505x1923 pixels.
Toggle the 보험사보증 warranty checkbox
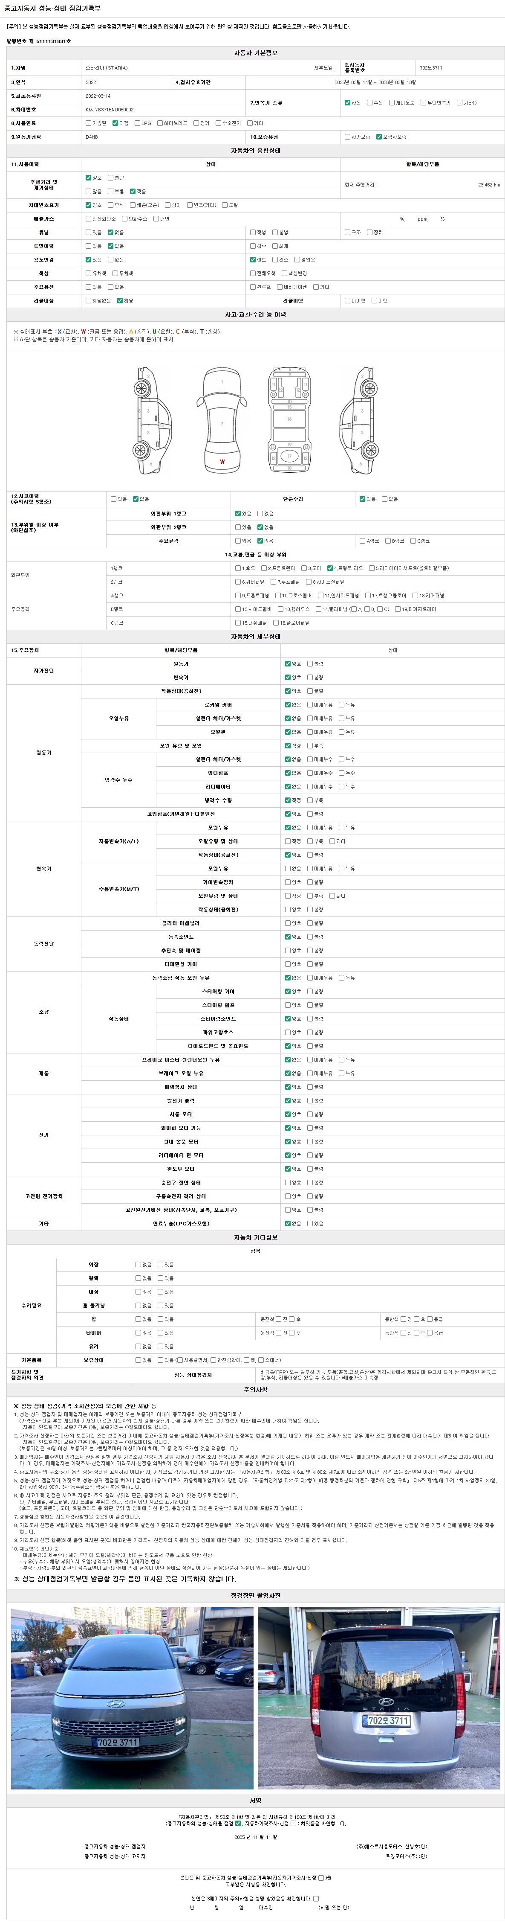(379, 137)
